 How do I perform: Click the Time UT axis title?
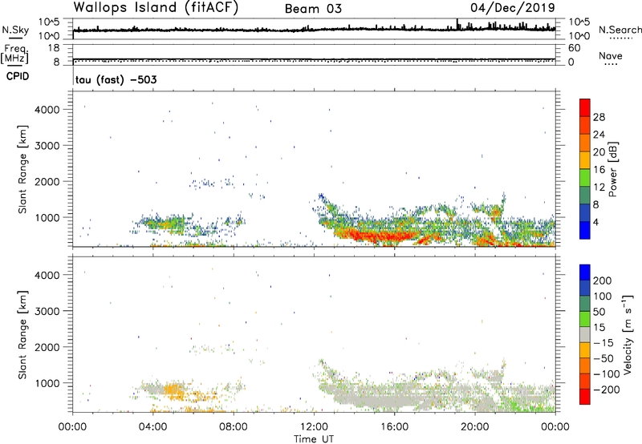point(314,439)
